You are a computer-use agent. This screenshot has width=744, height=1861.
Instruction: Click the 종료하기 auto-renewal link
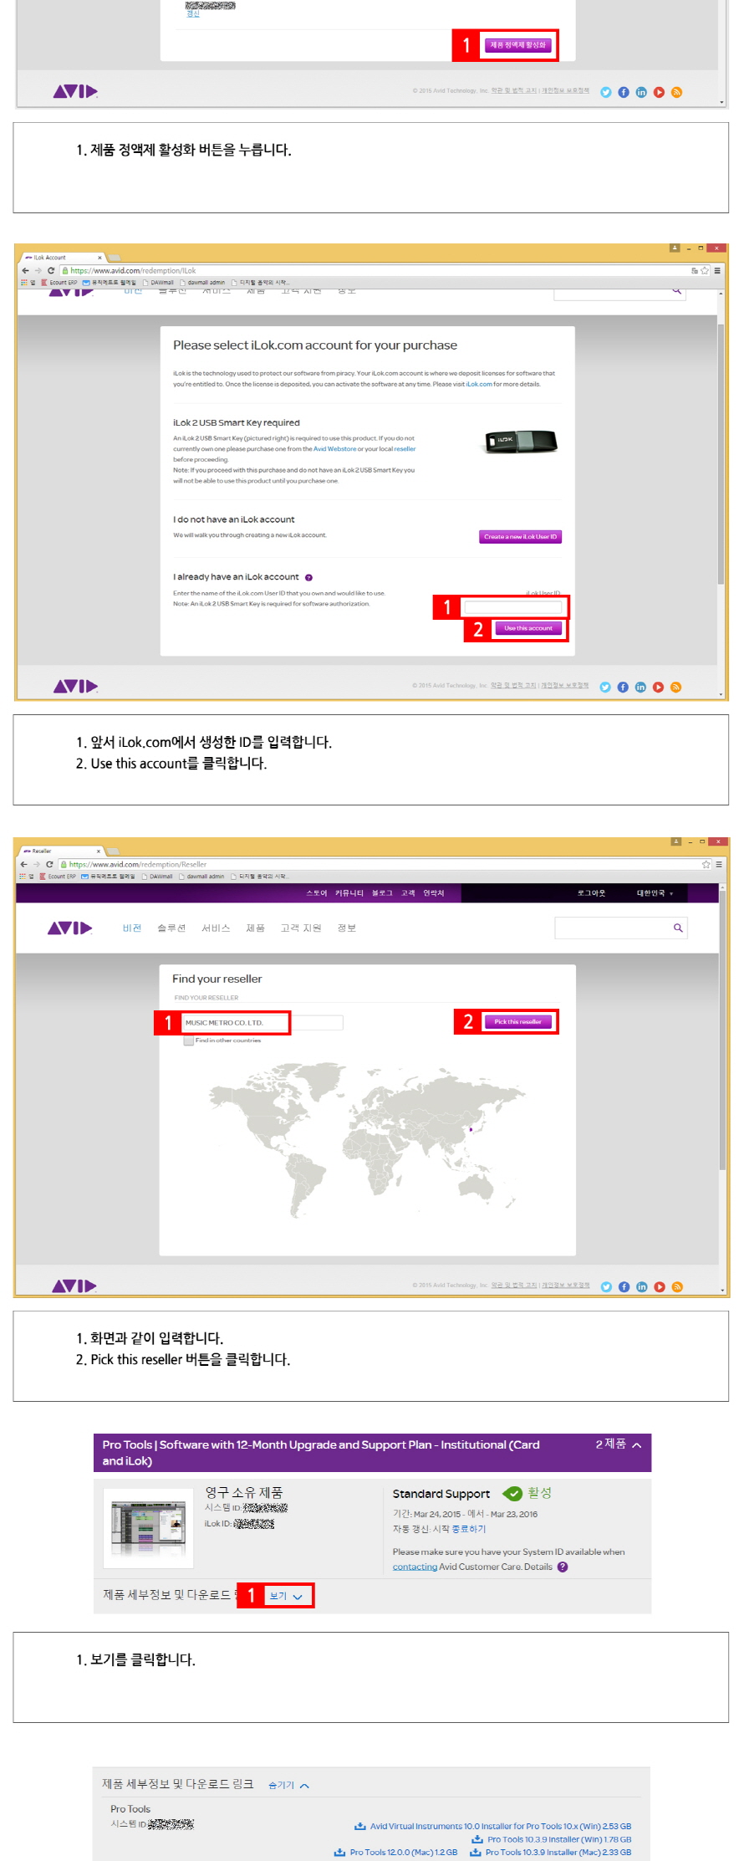click(469, 1529)
